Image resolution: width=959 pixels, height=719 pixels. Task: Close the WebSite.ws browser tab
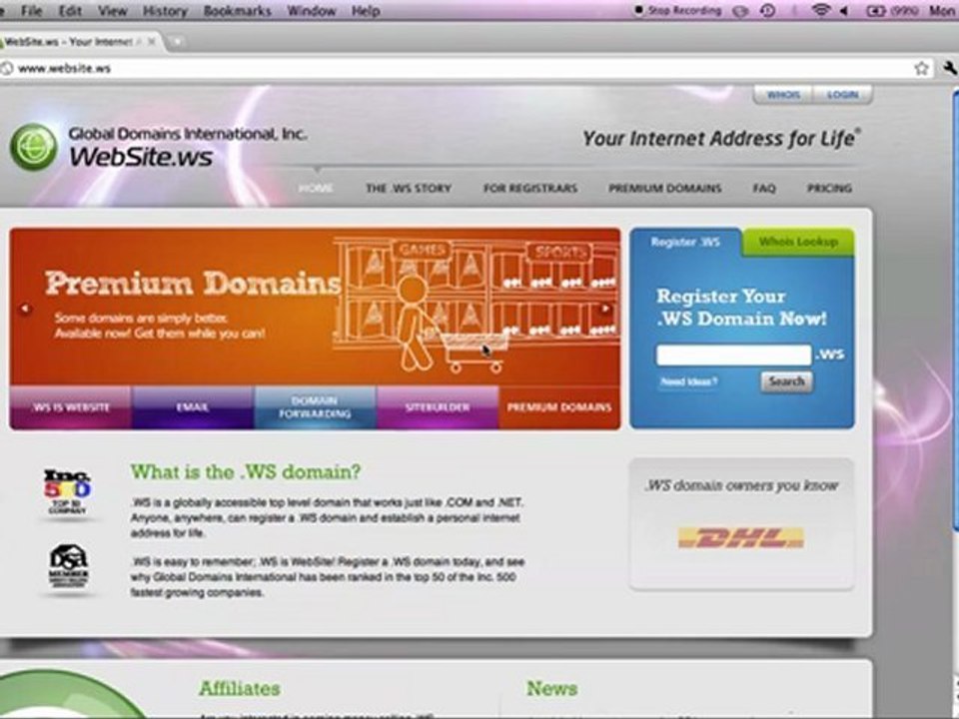pyautogui.click(x=151, y=42)
